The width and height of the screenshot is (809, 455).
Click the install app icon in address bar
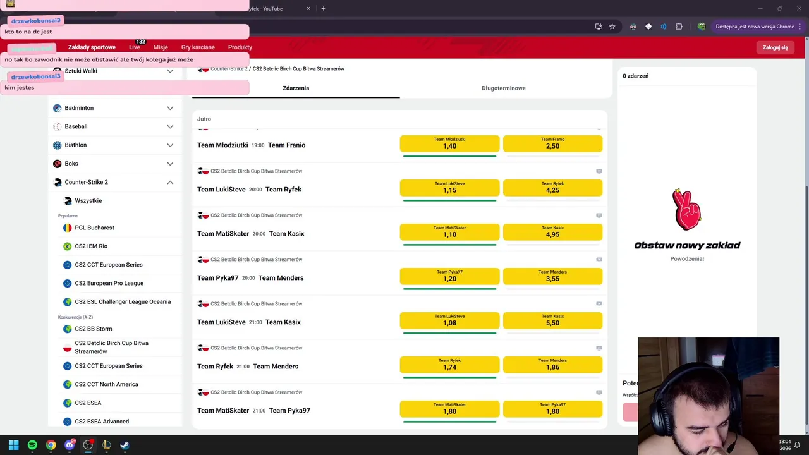coord(599,27)
